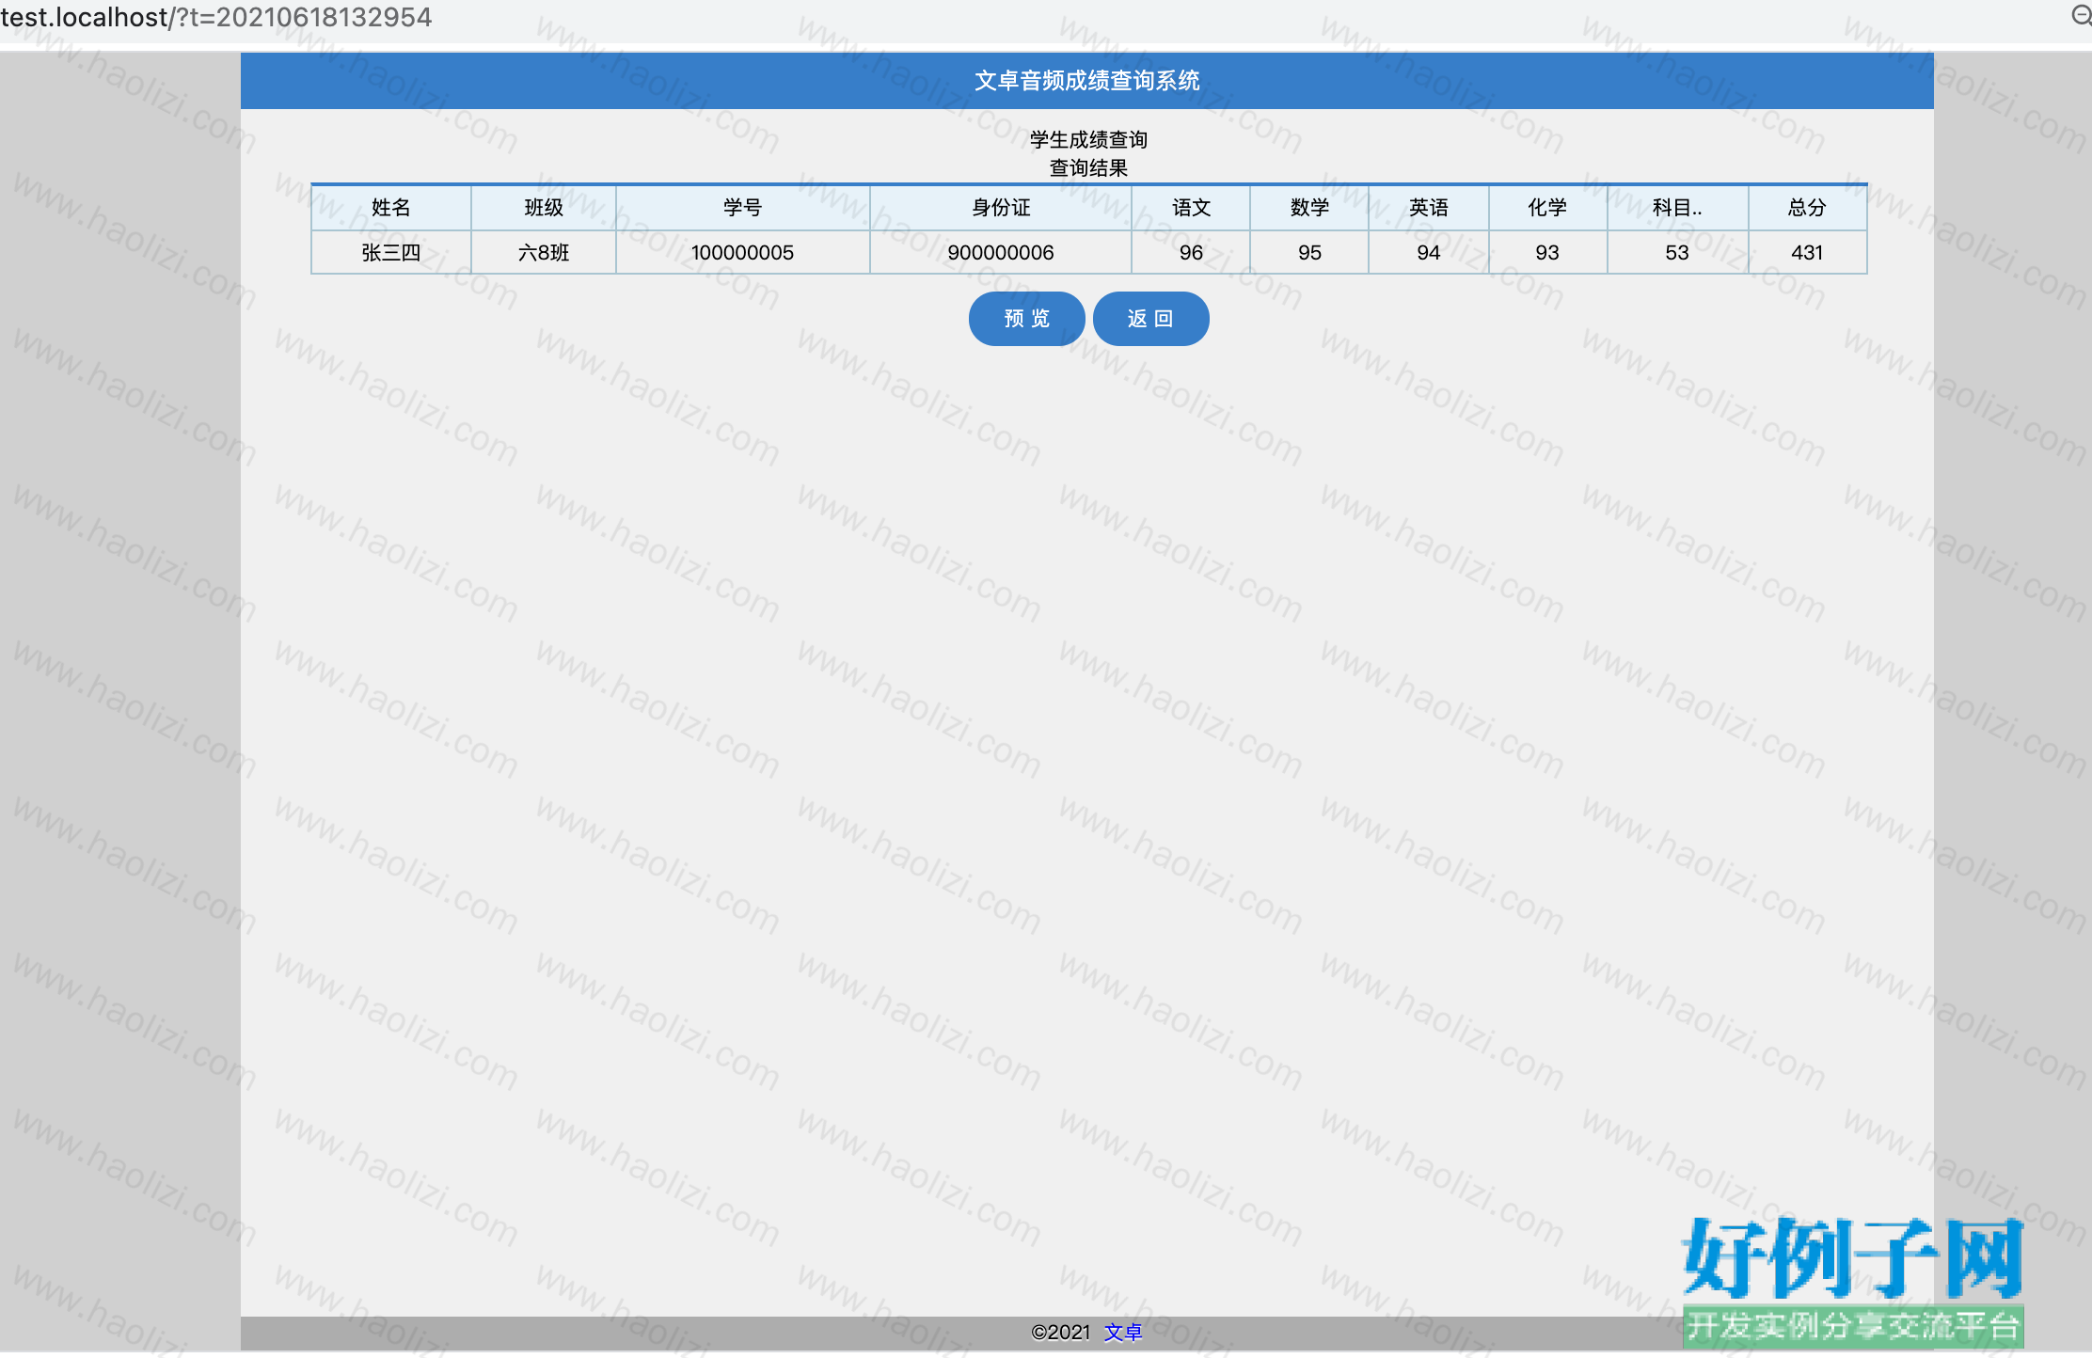Select the ID number 900000006

[x=1001, y=253]
